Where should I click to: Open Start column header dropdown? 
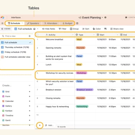click(117, 35)
